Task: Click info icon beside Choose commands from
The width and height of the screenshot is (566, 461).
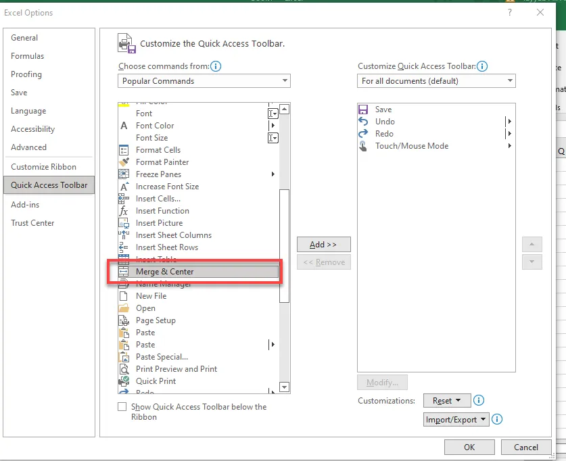Action: point(216,66)
